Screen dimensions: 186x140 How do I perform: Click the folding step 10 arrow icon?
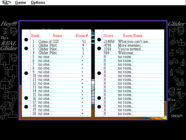175,60
